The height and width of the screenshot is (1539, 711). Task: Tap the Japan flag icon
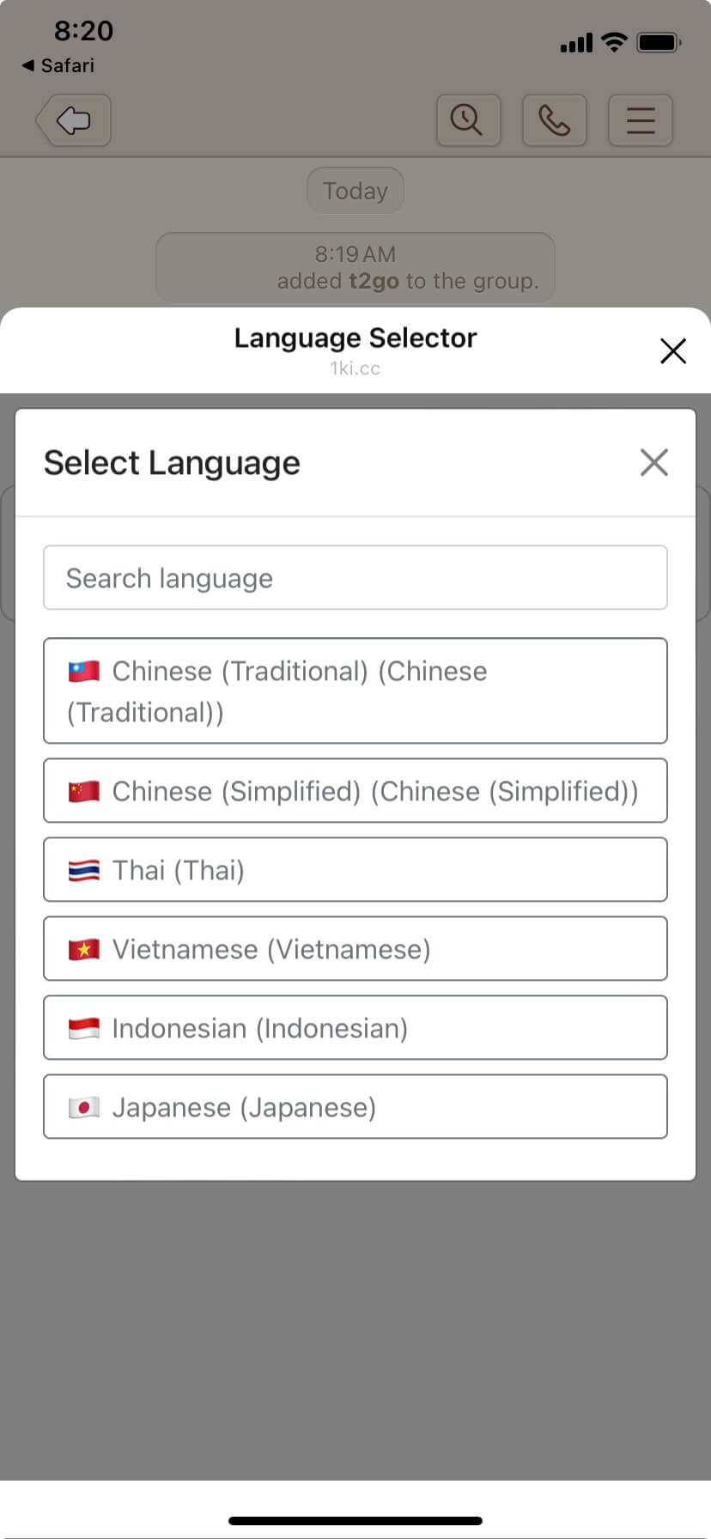84,1107
